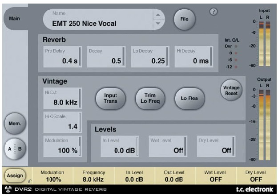This screenshot has width=278, height=196.
Task: Click the preset up arrow
Action: point(157,15)
